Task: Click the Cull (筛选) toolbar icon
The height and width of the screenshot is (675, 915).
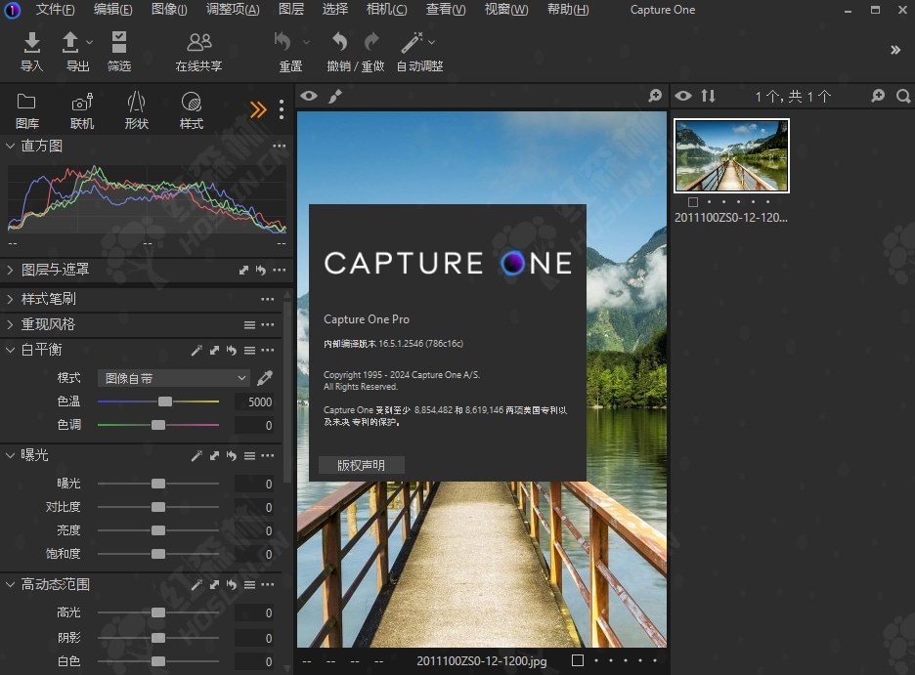Action: [119, 43]
